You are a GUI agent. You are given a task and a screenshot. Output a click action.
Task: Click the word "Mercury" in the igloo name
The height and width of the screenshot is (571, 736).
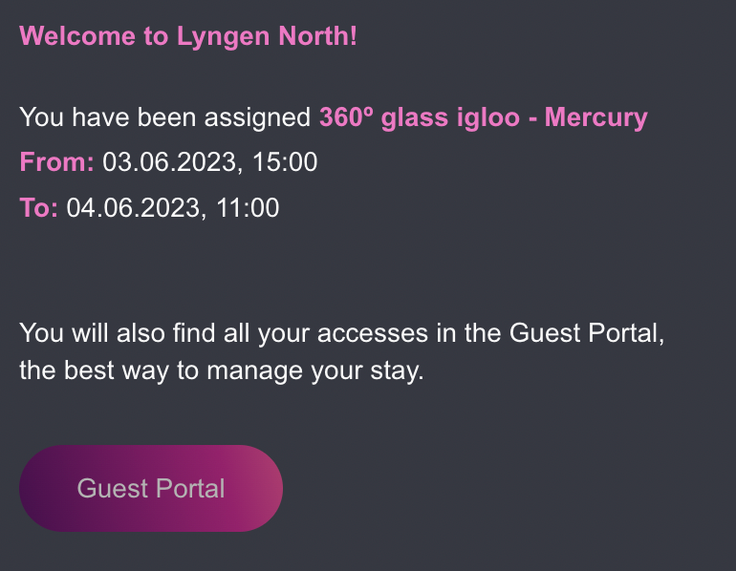pos(596,117)
